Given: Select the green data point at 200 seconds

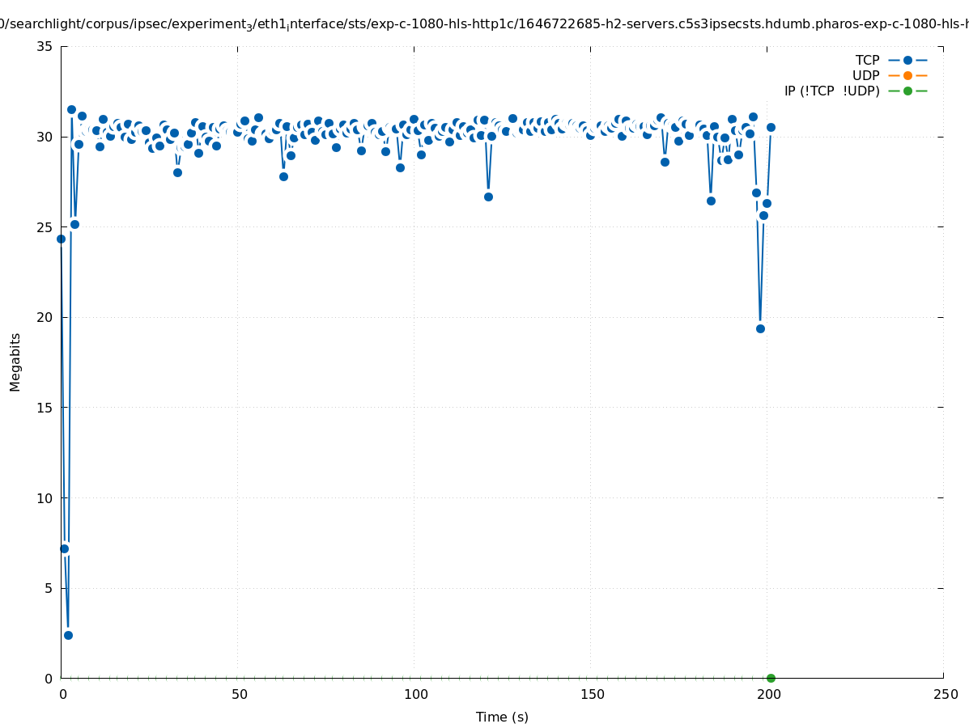Looking at the screenshot, I should (771, 678).
